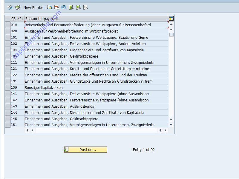Click the horizontal scrollbar right arrow
The width and height of the screenshot is (239, 179).
[166, 130]
